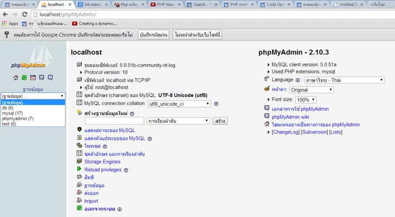The width and height of the screenshot is (395, 217).
Task: Open the Lists link
Action: click(x=336, y=132)
